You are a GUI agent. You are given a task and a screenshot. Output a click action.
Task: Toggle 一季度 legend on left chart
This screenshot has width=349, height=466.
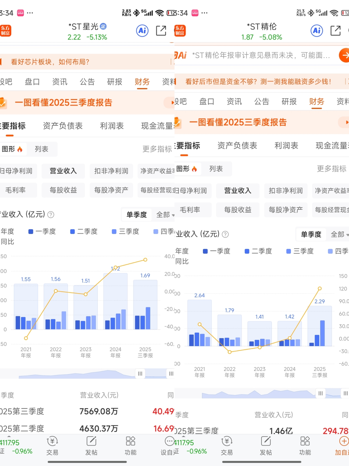(x=42, y=231)
